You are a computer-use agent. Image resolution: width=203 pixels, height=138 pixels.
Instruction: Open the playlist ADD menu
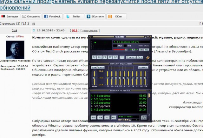click(x=94, y=118)
